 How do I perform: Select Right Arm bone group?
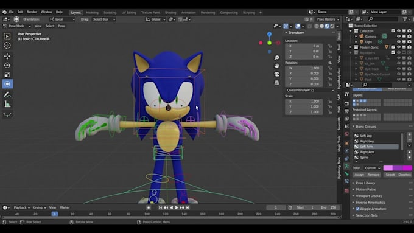click(376, 152)
